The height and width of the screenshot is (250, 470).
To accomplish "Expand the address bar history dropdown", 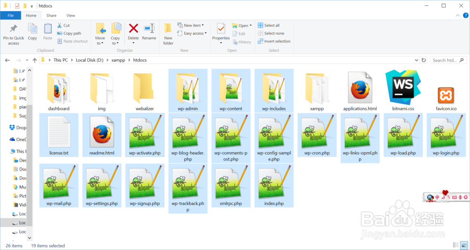I will click(x=416, y=60).
